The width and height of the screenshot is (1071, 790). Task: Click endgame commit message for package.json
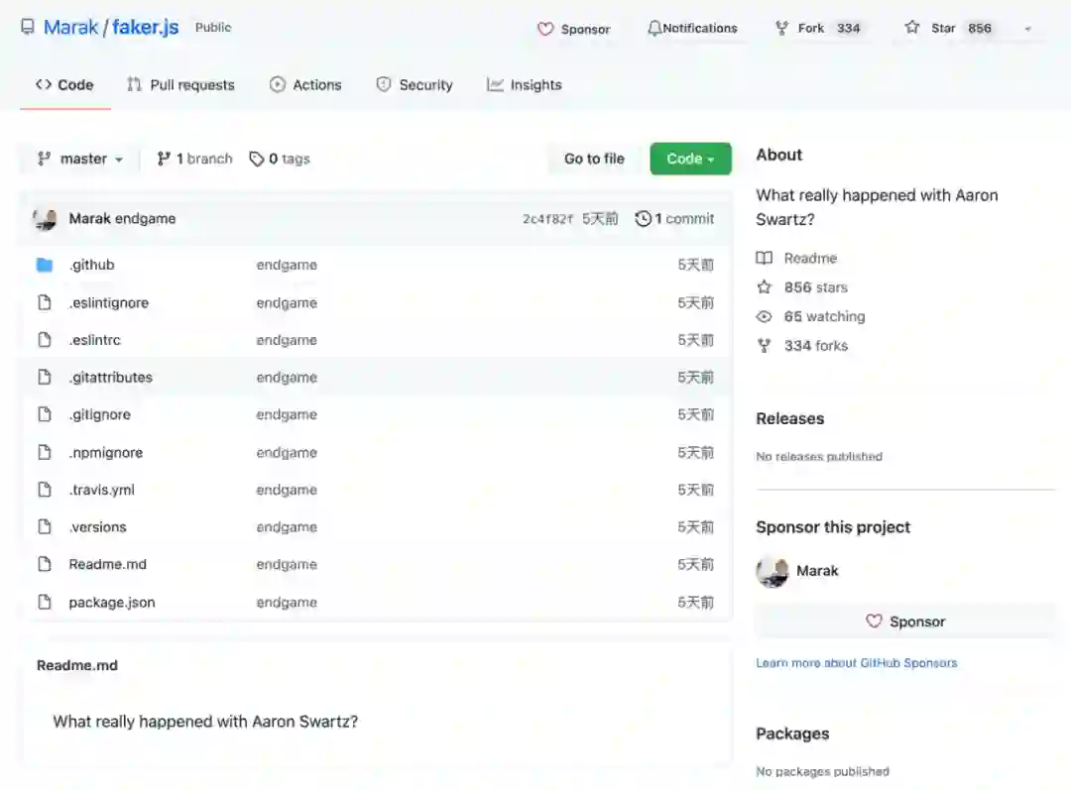click(287, 603)
